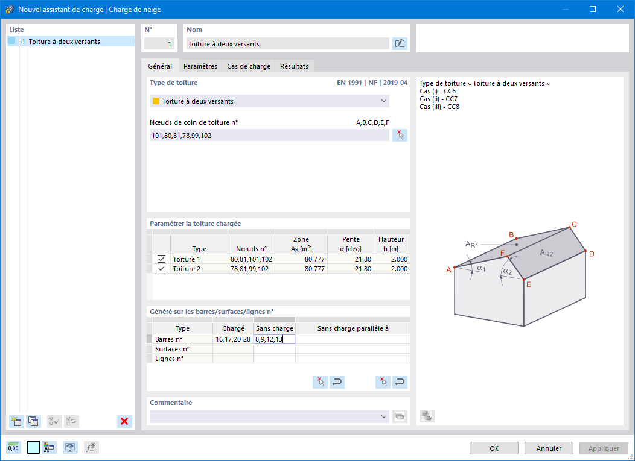Select list item Toiture à deux versants
The height and width of the screenshot is (461, 635).
pyautogui.click(x=71, y=41)
